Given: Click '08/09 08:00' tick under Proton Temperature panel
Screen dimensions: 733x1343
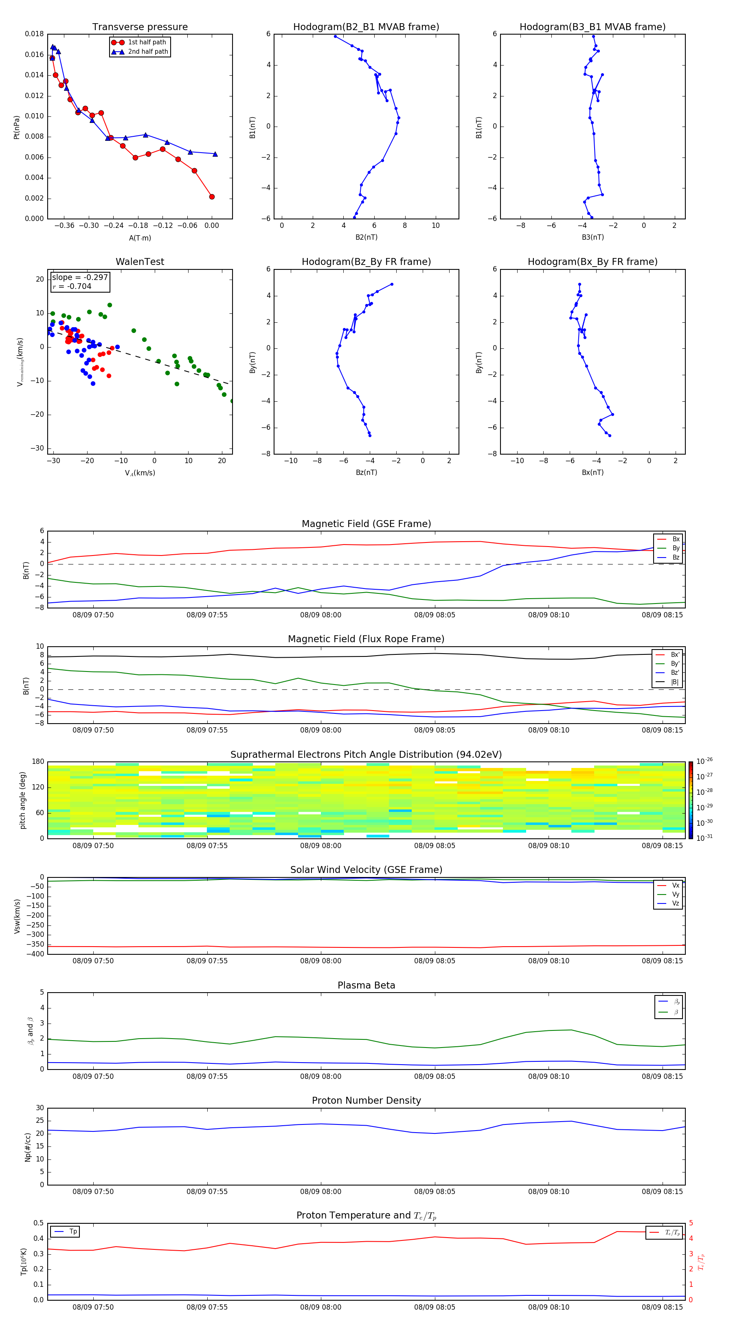Looking at the screenshot, I should [321, 1307].
